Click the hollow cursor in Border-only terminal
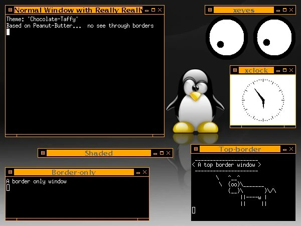Screen dimensions: 301x226 click(x=8, y=187)
